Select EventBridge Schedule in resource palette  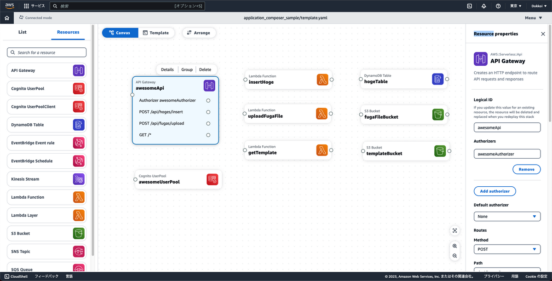tap(46, 161)
